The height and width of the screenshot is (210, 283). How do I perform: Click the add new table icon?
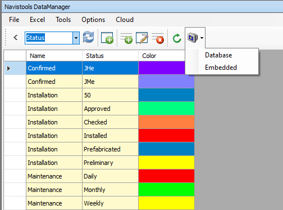click(107, 38)
